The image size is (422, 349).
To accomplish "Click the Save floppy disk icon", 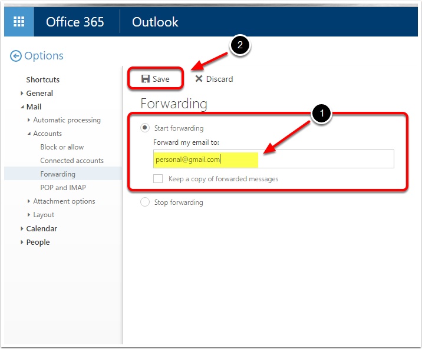I will click(x=146, y=79).
